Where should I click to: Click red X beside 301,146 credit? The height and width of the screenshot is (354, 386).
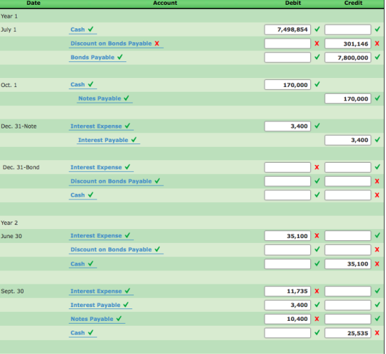click(x=377, y=43)
